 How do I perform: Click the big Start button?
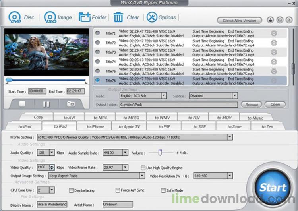(x=273, y=187)
